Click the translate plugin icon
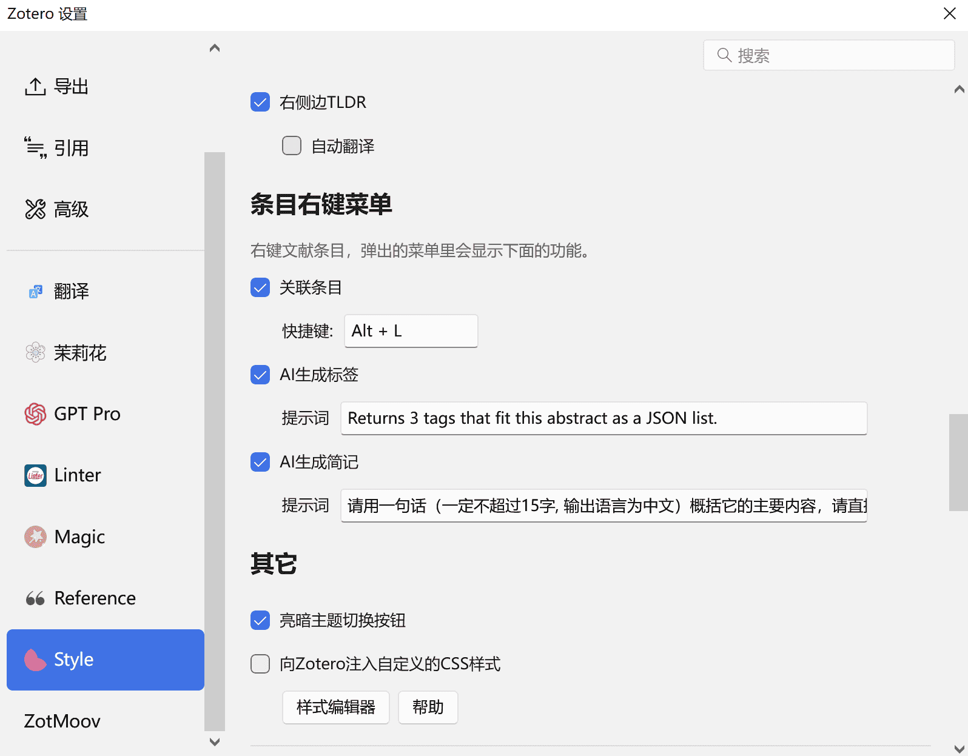Viewport: 968px width, 756px height. coord(35,292)
